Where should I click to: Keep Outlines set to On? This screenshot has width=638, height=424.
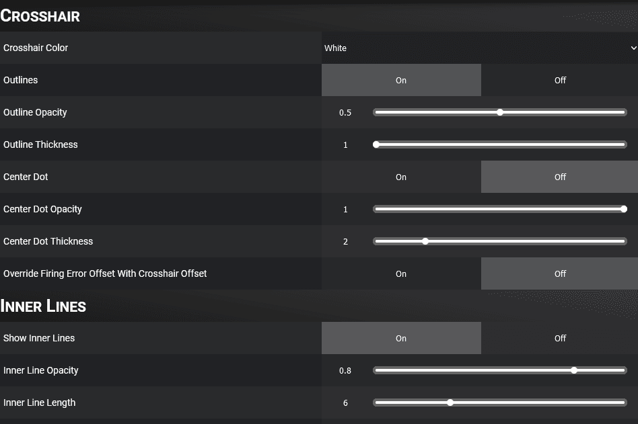(x=401, y=80)
